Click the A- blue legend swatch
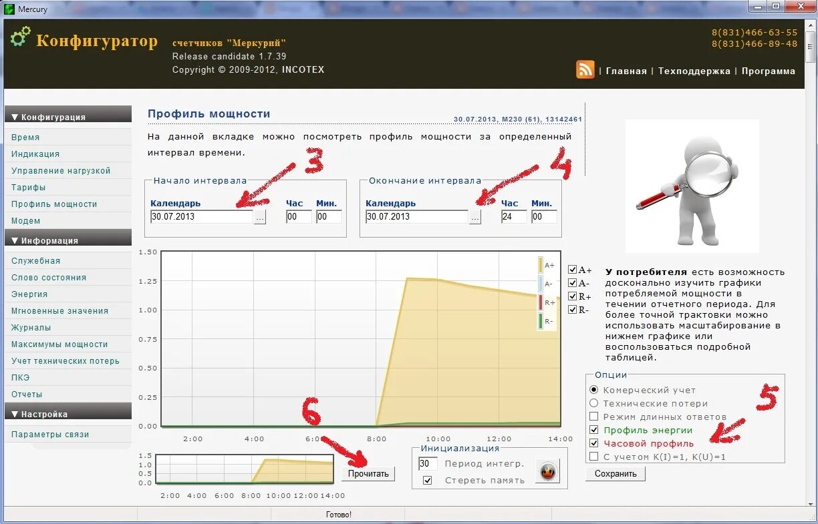Screen dimensions: 818x524 coord(541,284)
